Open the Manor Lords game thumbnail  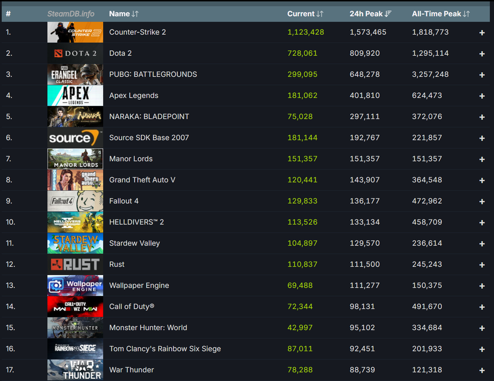point(75,159)
